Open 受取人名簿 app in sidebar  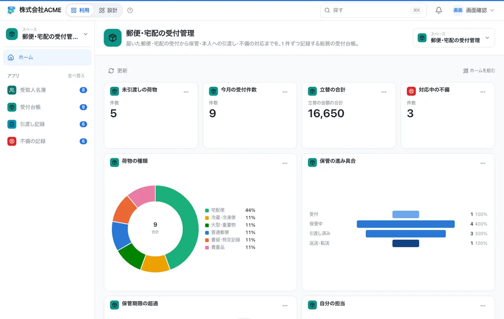(x=47, y=90)
